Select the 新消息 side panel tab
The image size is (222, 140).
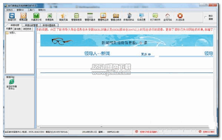[18, 29]
